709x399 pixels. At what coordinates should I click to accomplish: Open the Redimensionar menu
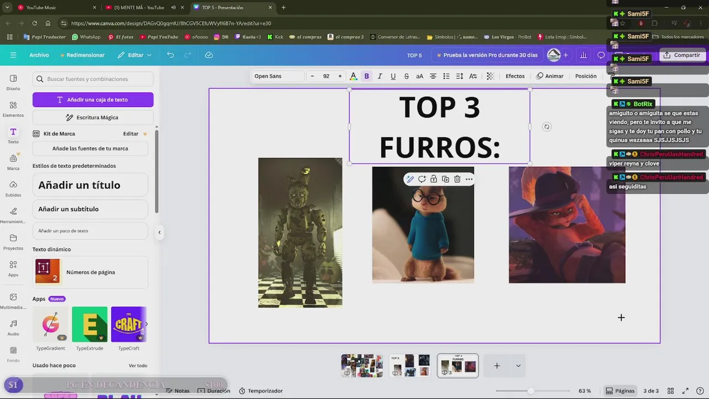coord(82,55)
